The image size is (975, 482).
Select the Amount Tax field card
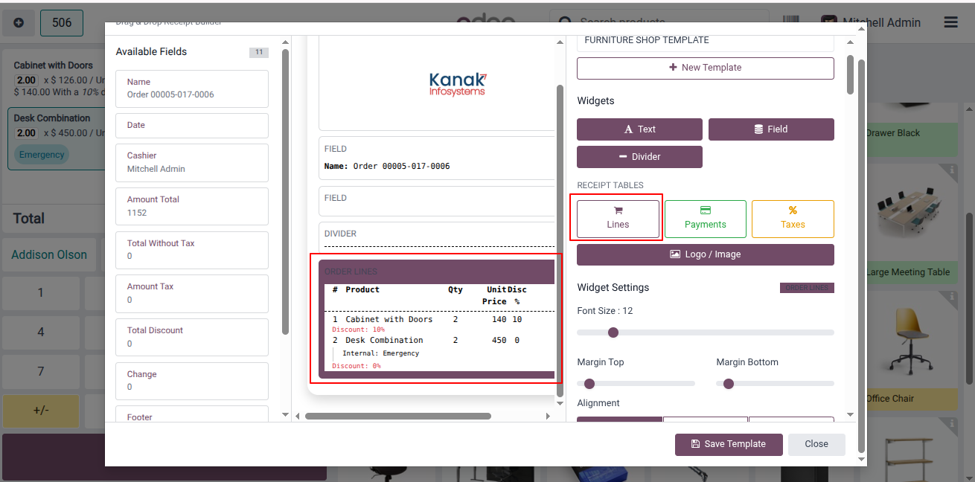coord(192,293)
